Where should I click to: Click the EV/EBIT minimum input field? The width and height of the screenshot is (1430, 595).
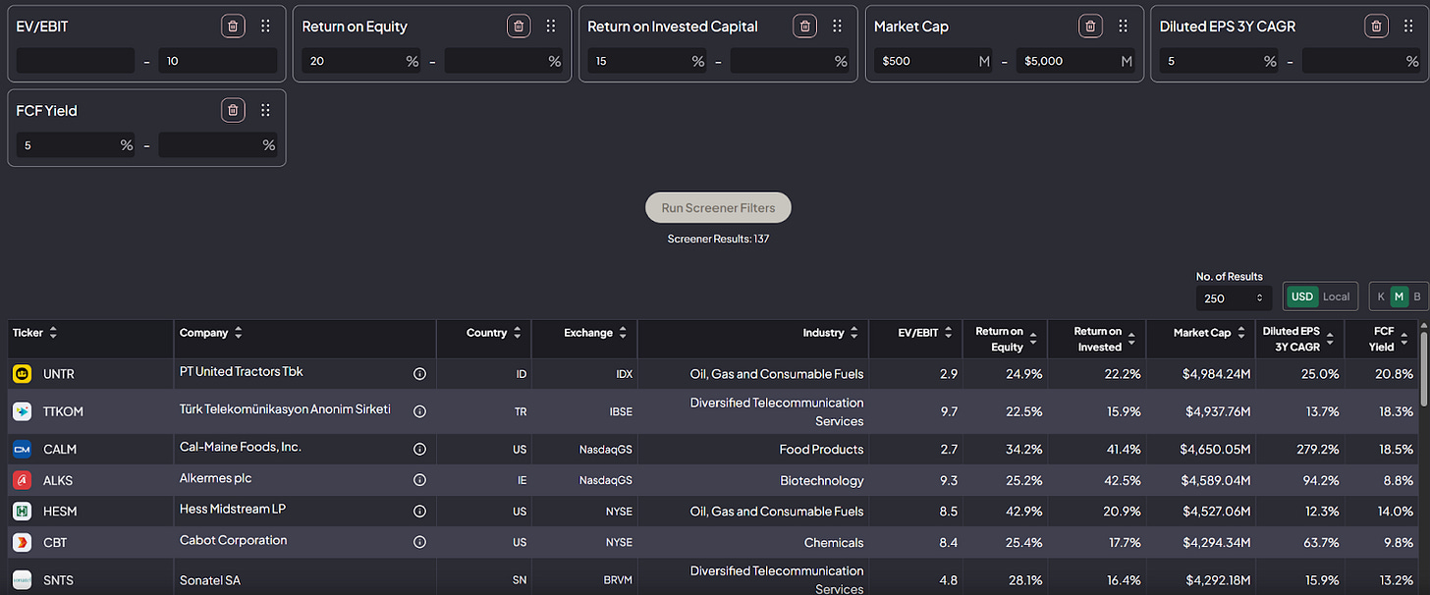(x=76, y=61)
